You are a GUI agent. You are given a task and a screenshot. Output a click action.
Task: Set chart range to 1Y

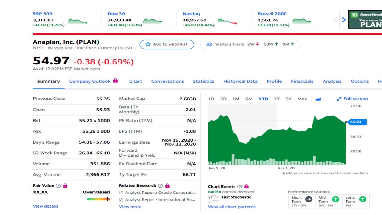[x=277, y=99]
